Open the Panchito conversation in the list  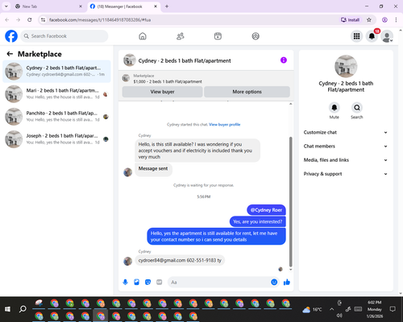tap(56, 117)
